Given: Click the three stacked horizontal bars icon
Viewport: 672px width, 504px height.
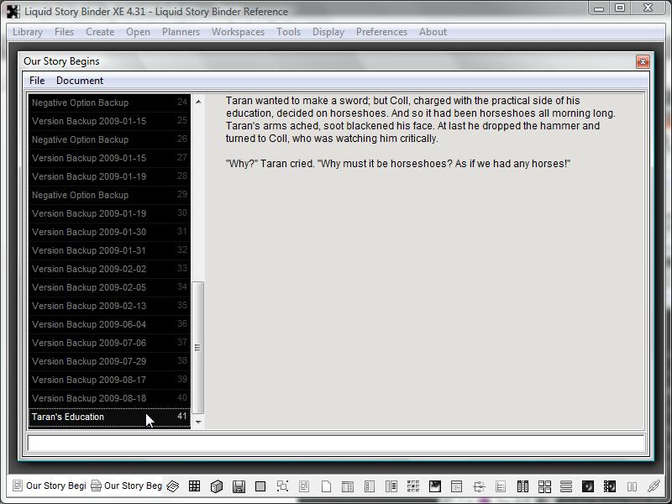Looking at the screenshot, I should coord(566,486).
